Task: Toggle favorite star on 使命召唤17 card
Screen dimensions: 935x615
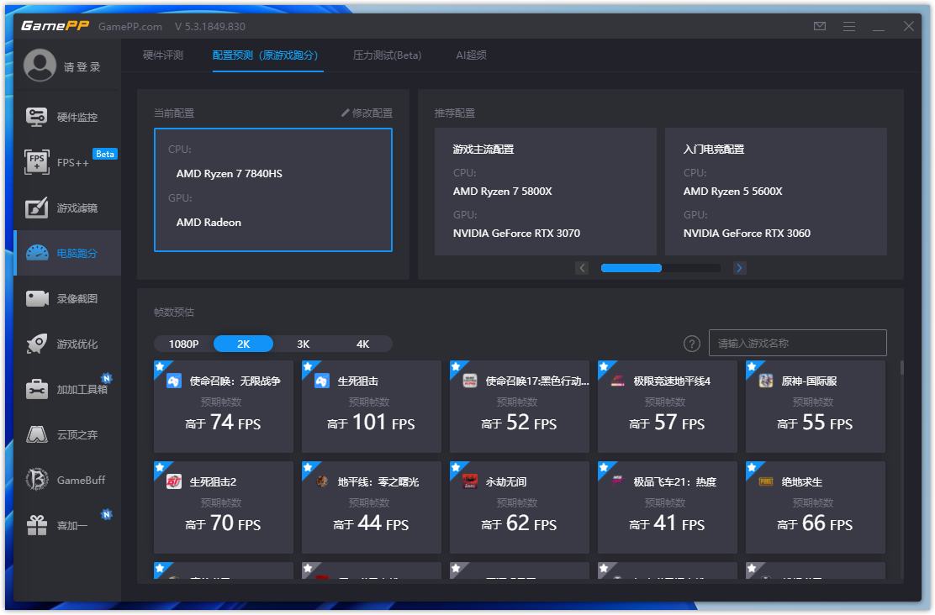Action: tap(456, 366)
